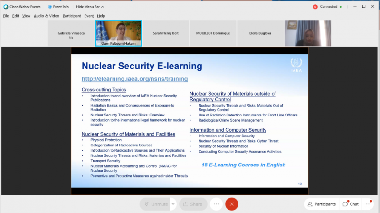Open the Edit menu
Viewport: 380px width, 213px height.
click(16, 16)
